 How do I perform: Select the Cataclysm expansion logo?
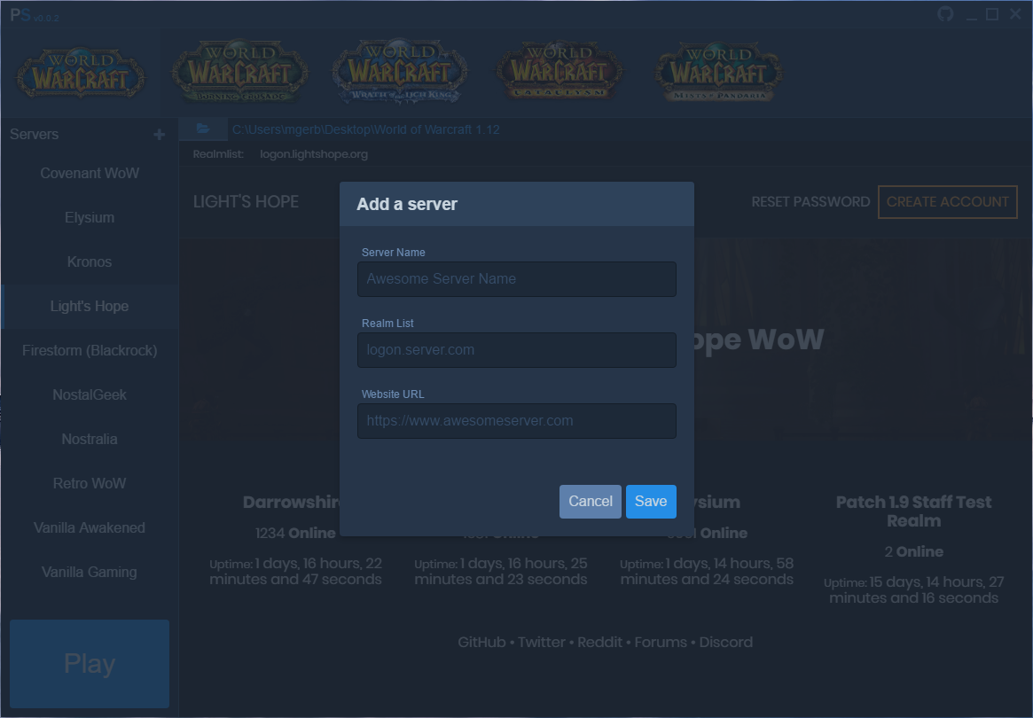[x=560, y=73]
